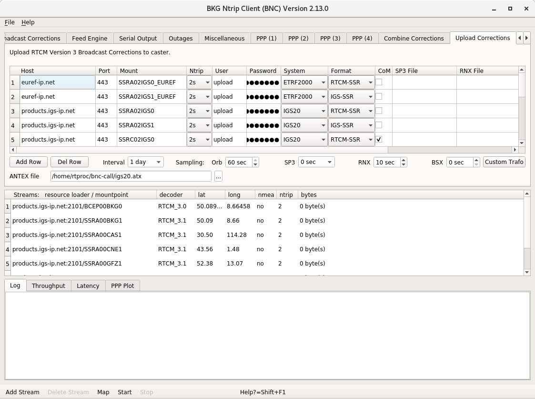Open the Interval dropdown showing 1 day
535x399 pixels.
(145, 162)
